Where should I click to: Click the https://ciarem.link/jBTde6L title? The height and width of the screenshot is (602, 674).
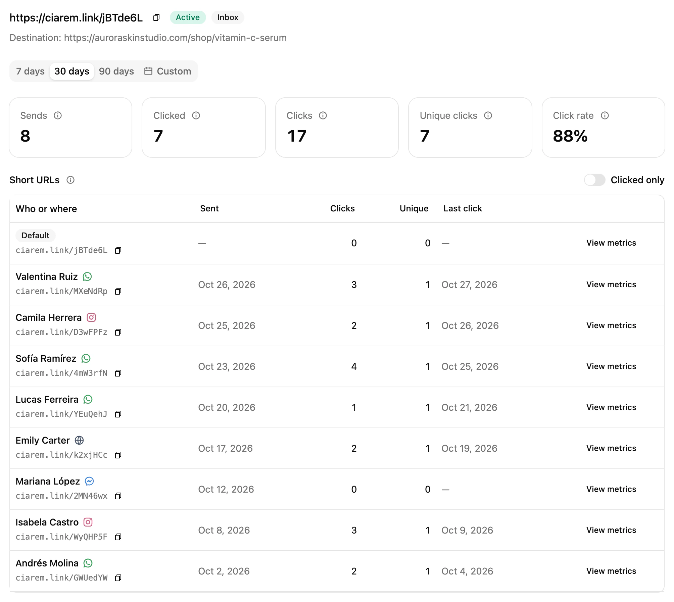click(x=76, y=17)
